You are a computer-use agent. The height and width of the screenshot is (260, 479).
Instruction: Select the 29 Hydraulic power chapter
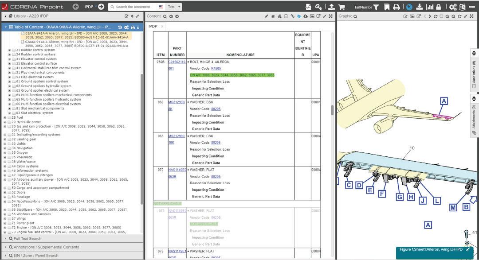click(26, 122)
